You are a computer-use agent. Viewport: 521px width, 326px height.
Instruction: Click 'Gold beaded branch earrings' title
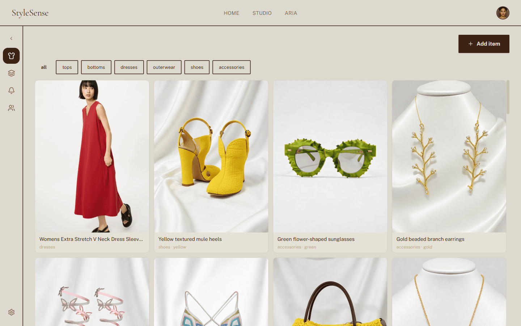[430, 239]
